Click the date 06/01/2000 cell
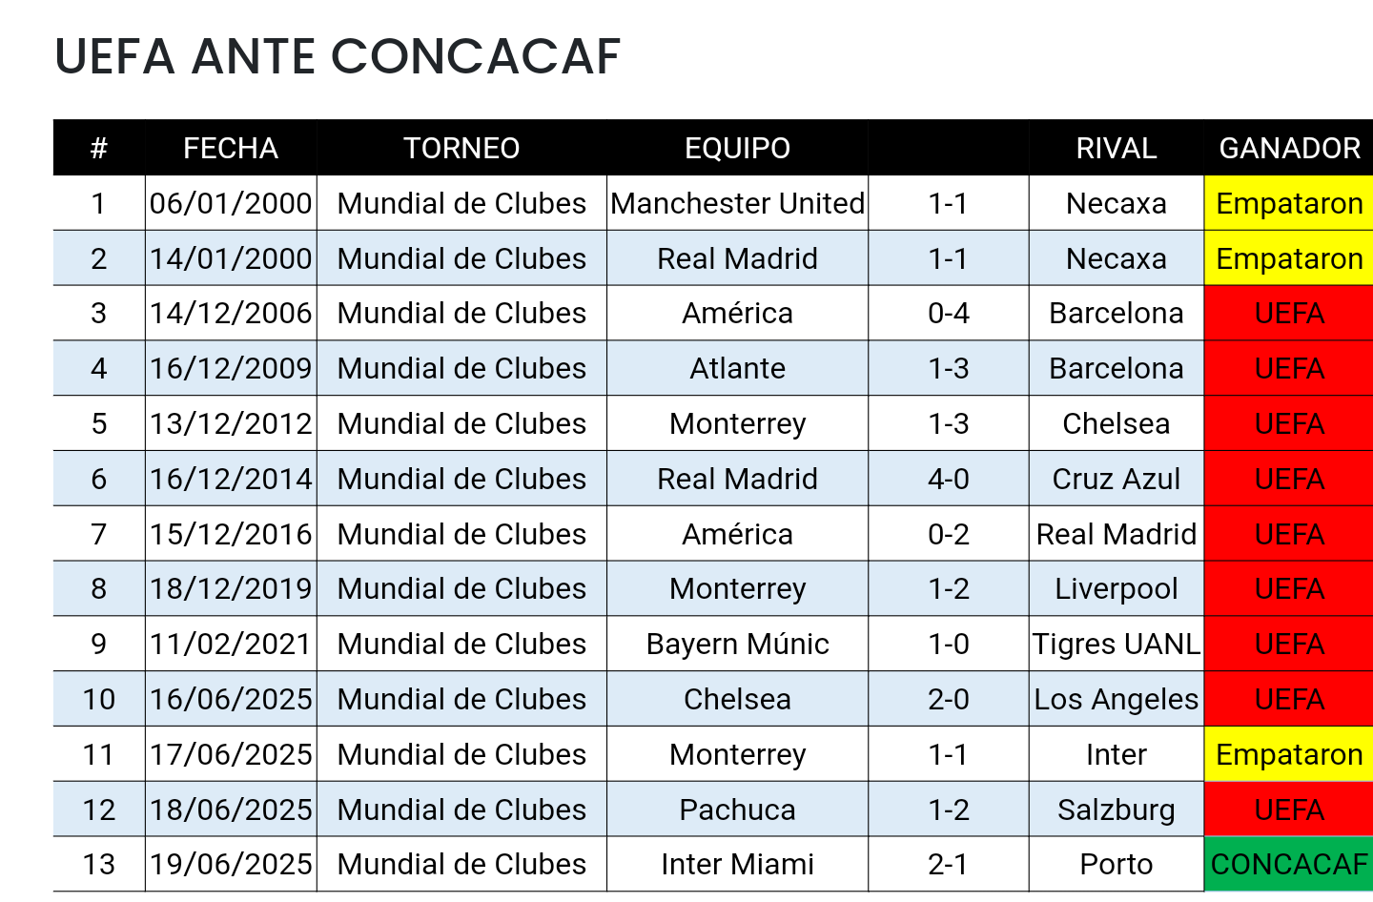 [231, 203]
